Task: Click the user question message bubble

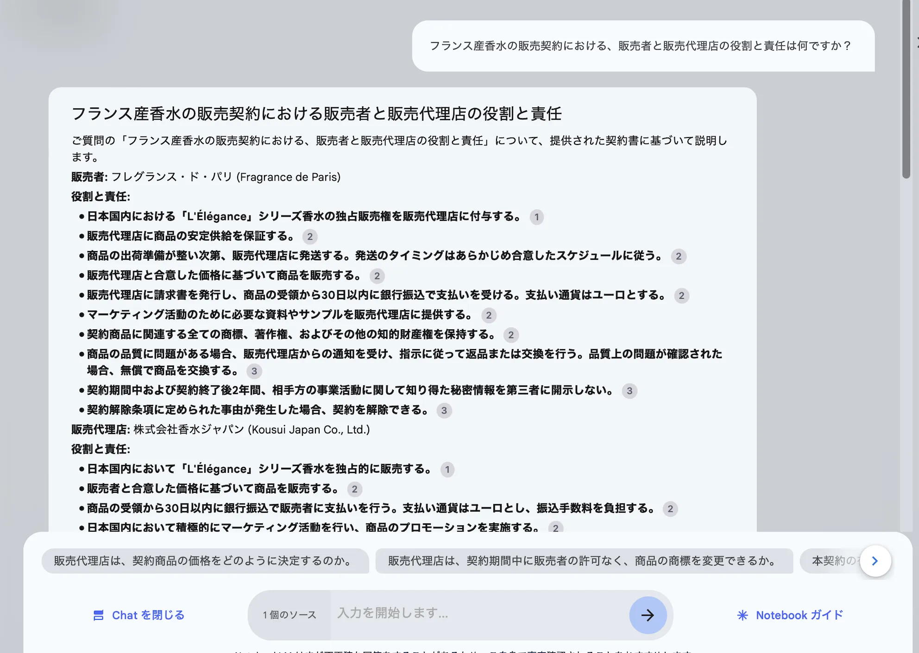Action: [643, 46]
